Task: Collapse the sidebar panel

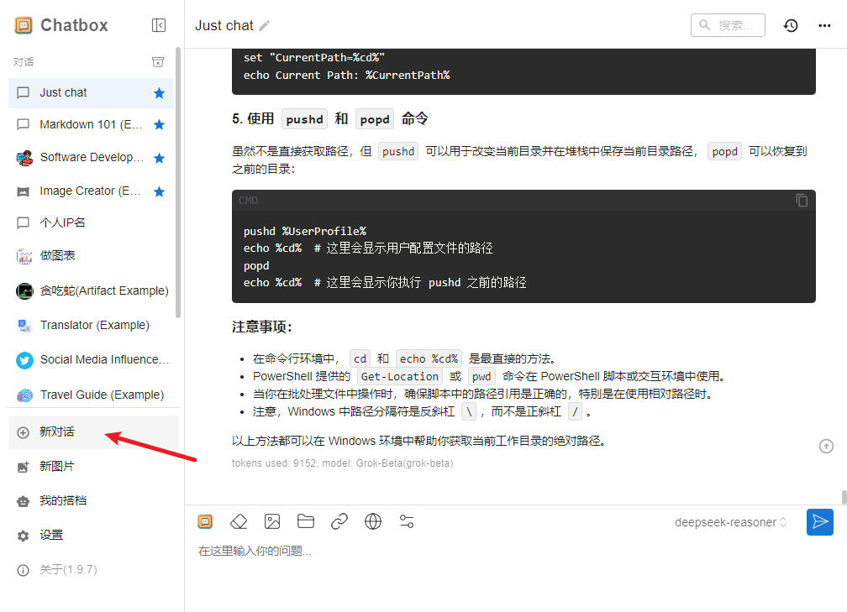Action: tap(159, 25)
